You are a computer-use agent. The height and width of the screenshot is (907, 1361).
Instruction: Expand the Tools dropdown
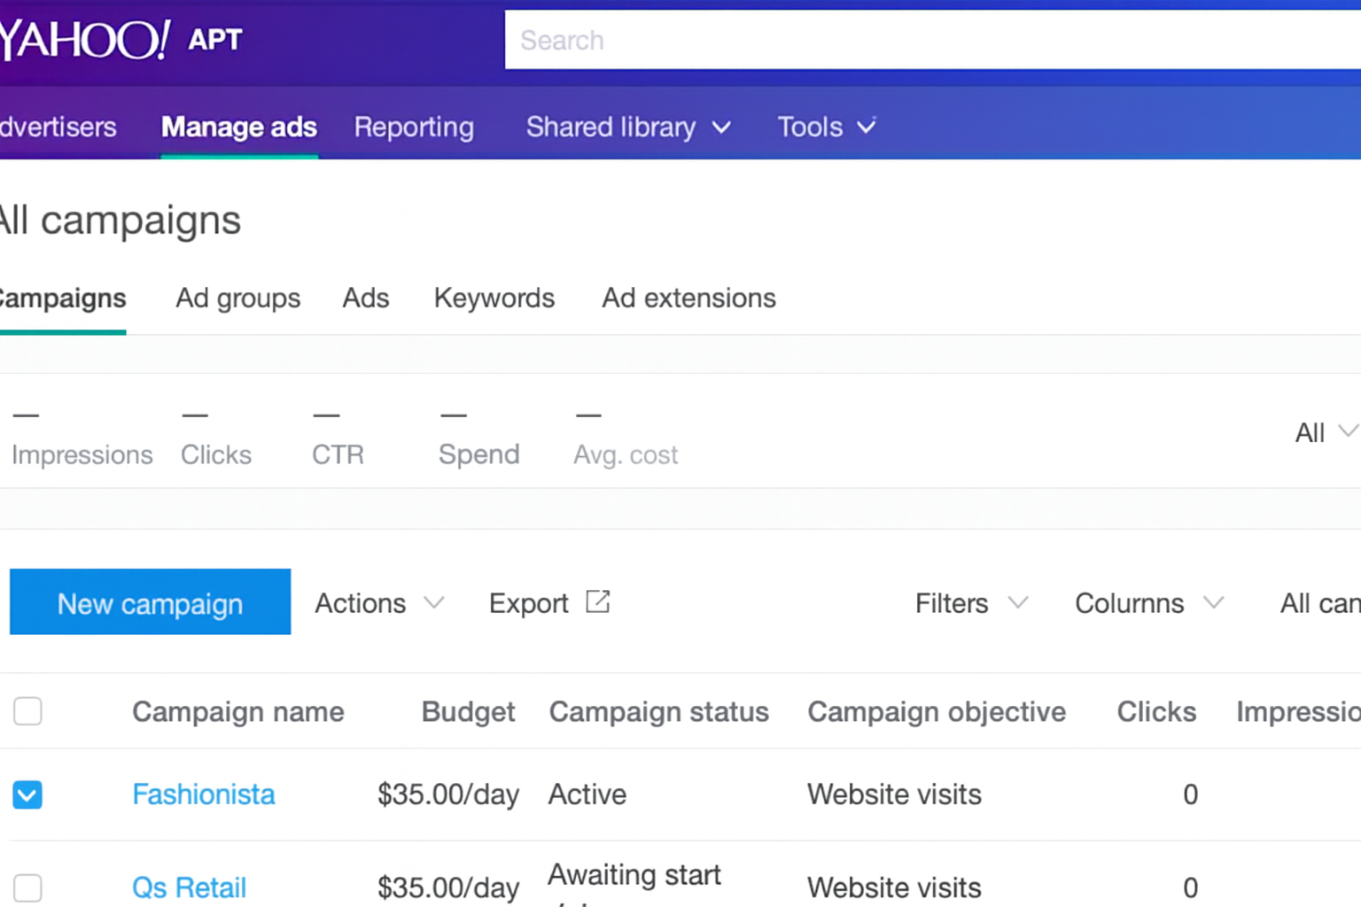pyautogui.click(x=825, y=127)
